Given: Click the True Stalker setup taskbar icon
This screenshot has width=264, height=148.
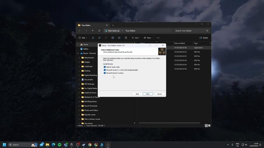Looking at the screenshot, I should tap(108, 145).
